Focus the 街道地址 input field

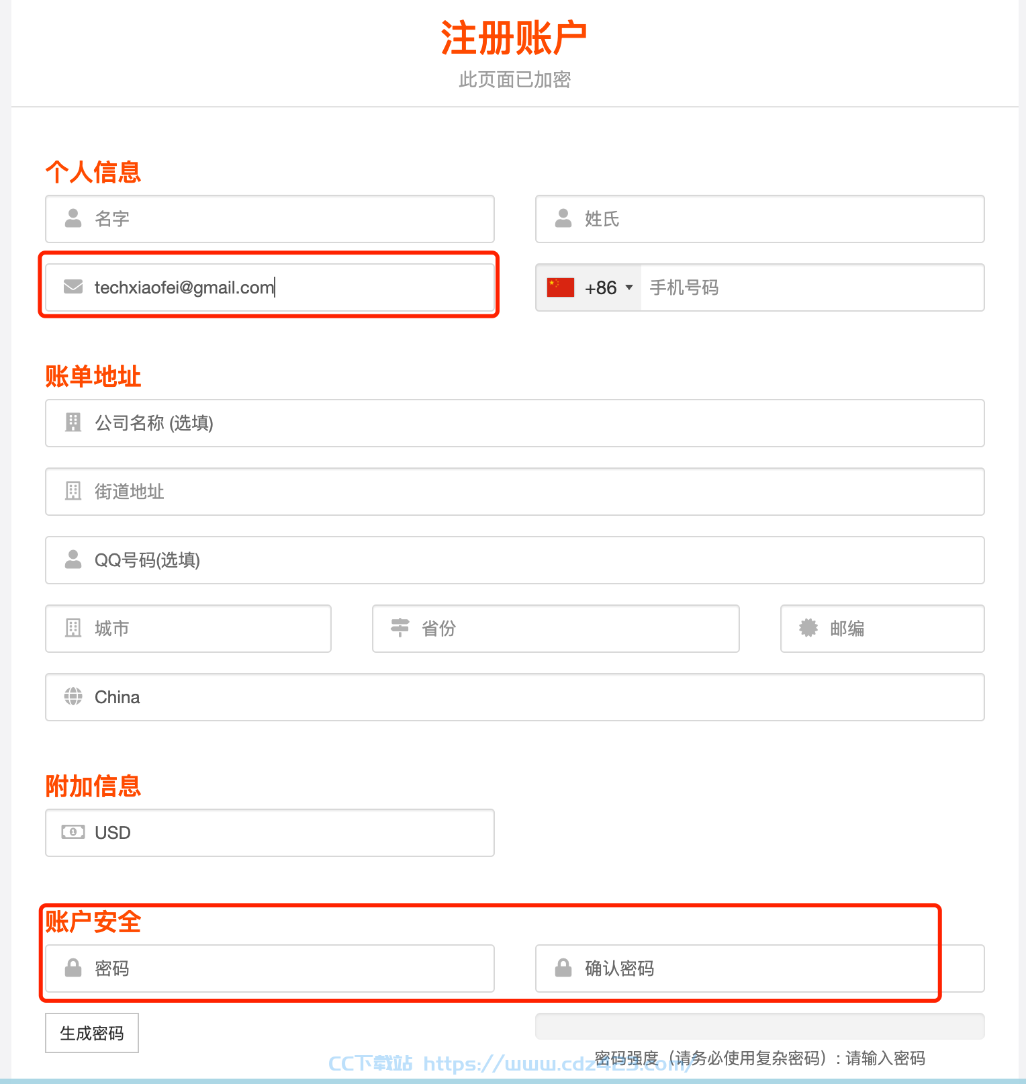point(515,492)
